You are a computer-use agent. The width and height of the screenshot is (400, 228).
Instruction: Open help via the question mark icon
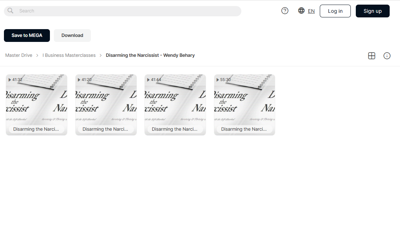[285, 11]
